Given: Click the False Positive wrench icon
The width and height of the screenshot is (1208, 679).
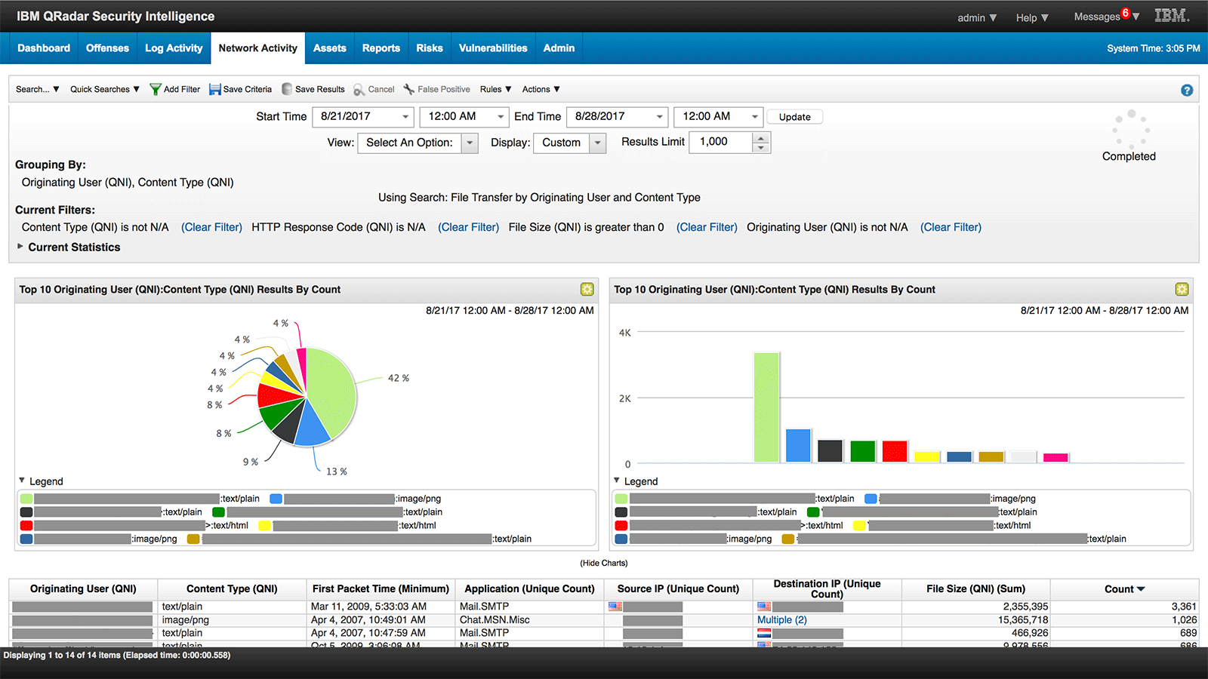Looking at the screenshot, I should tap(409, 89).
